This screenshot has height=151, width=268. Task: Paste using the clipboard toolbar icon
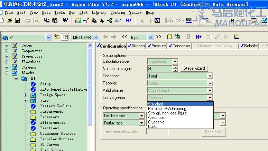pyautogui.click(x=55, y=20)
